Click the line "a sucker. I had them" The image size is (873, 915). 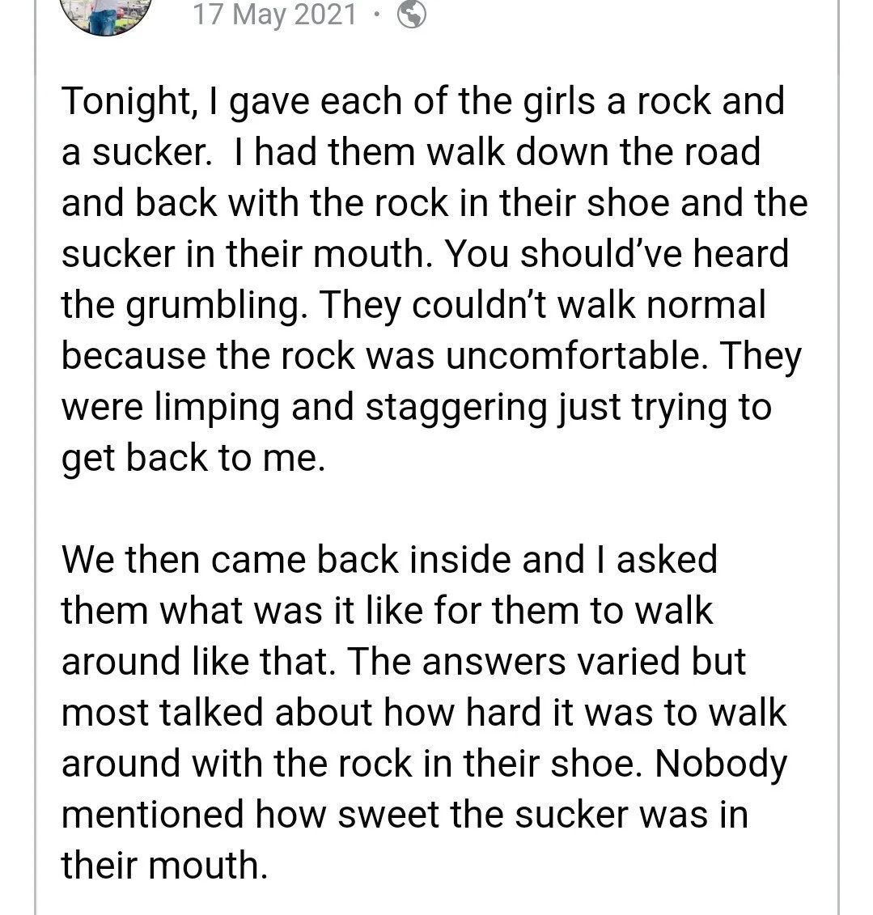click(x=411, y=153)
